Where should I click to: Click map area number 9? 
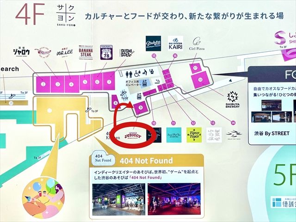(141, 107)
